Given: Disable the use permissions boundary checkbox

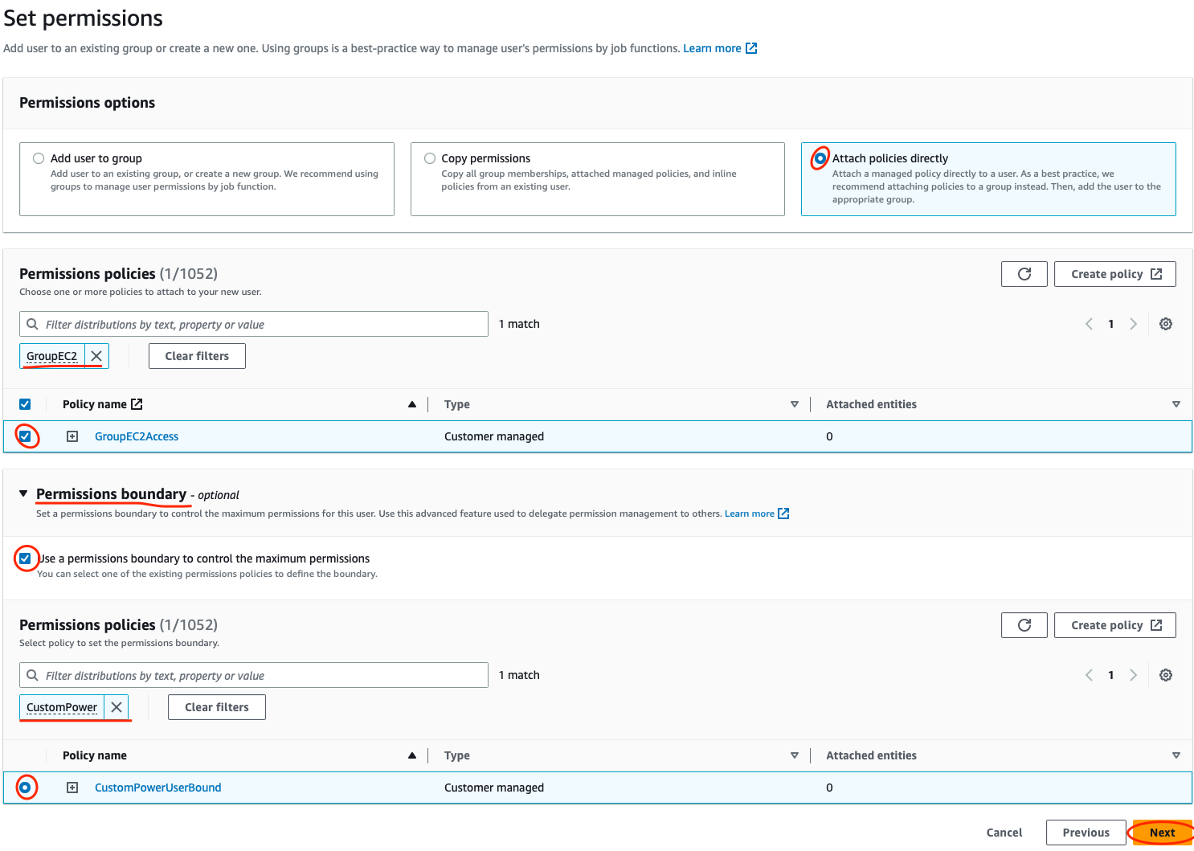Looking at the screenshot, I should click(x=26, y=558).
